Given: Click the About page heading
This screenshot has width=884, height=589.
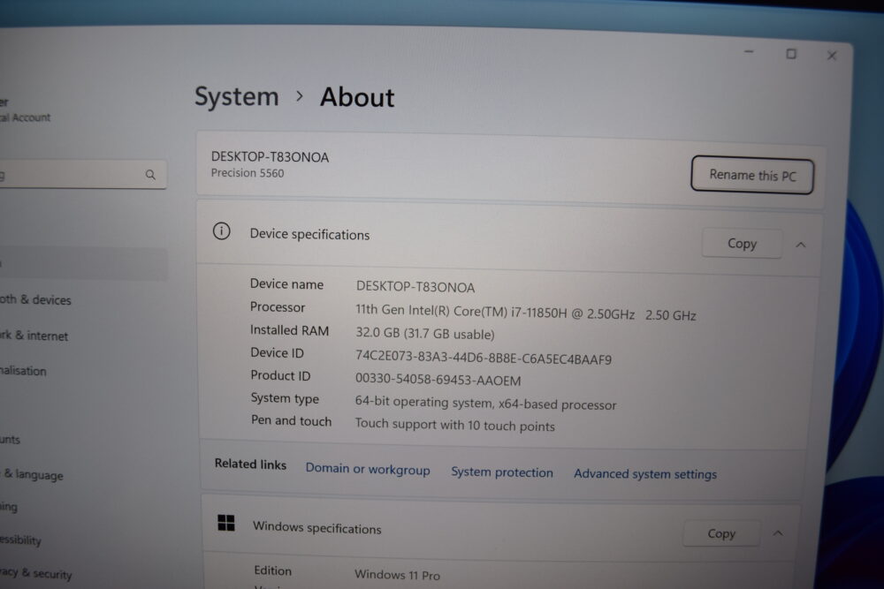Looking at the screenshot, I should (x=357, y=97).
